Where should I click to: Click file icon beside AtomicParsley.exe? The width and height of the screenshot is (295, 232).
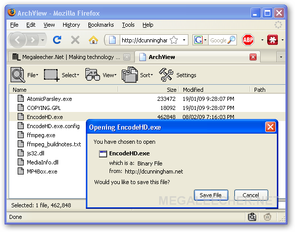[x=21, y=98]
